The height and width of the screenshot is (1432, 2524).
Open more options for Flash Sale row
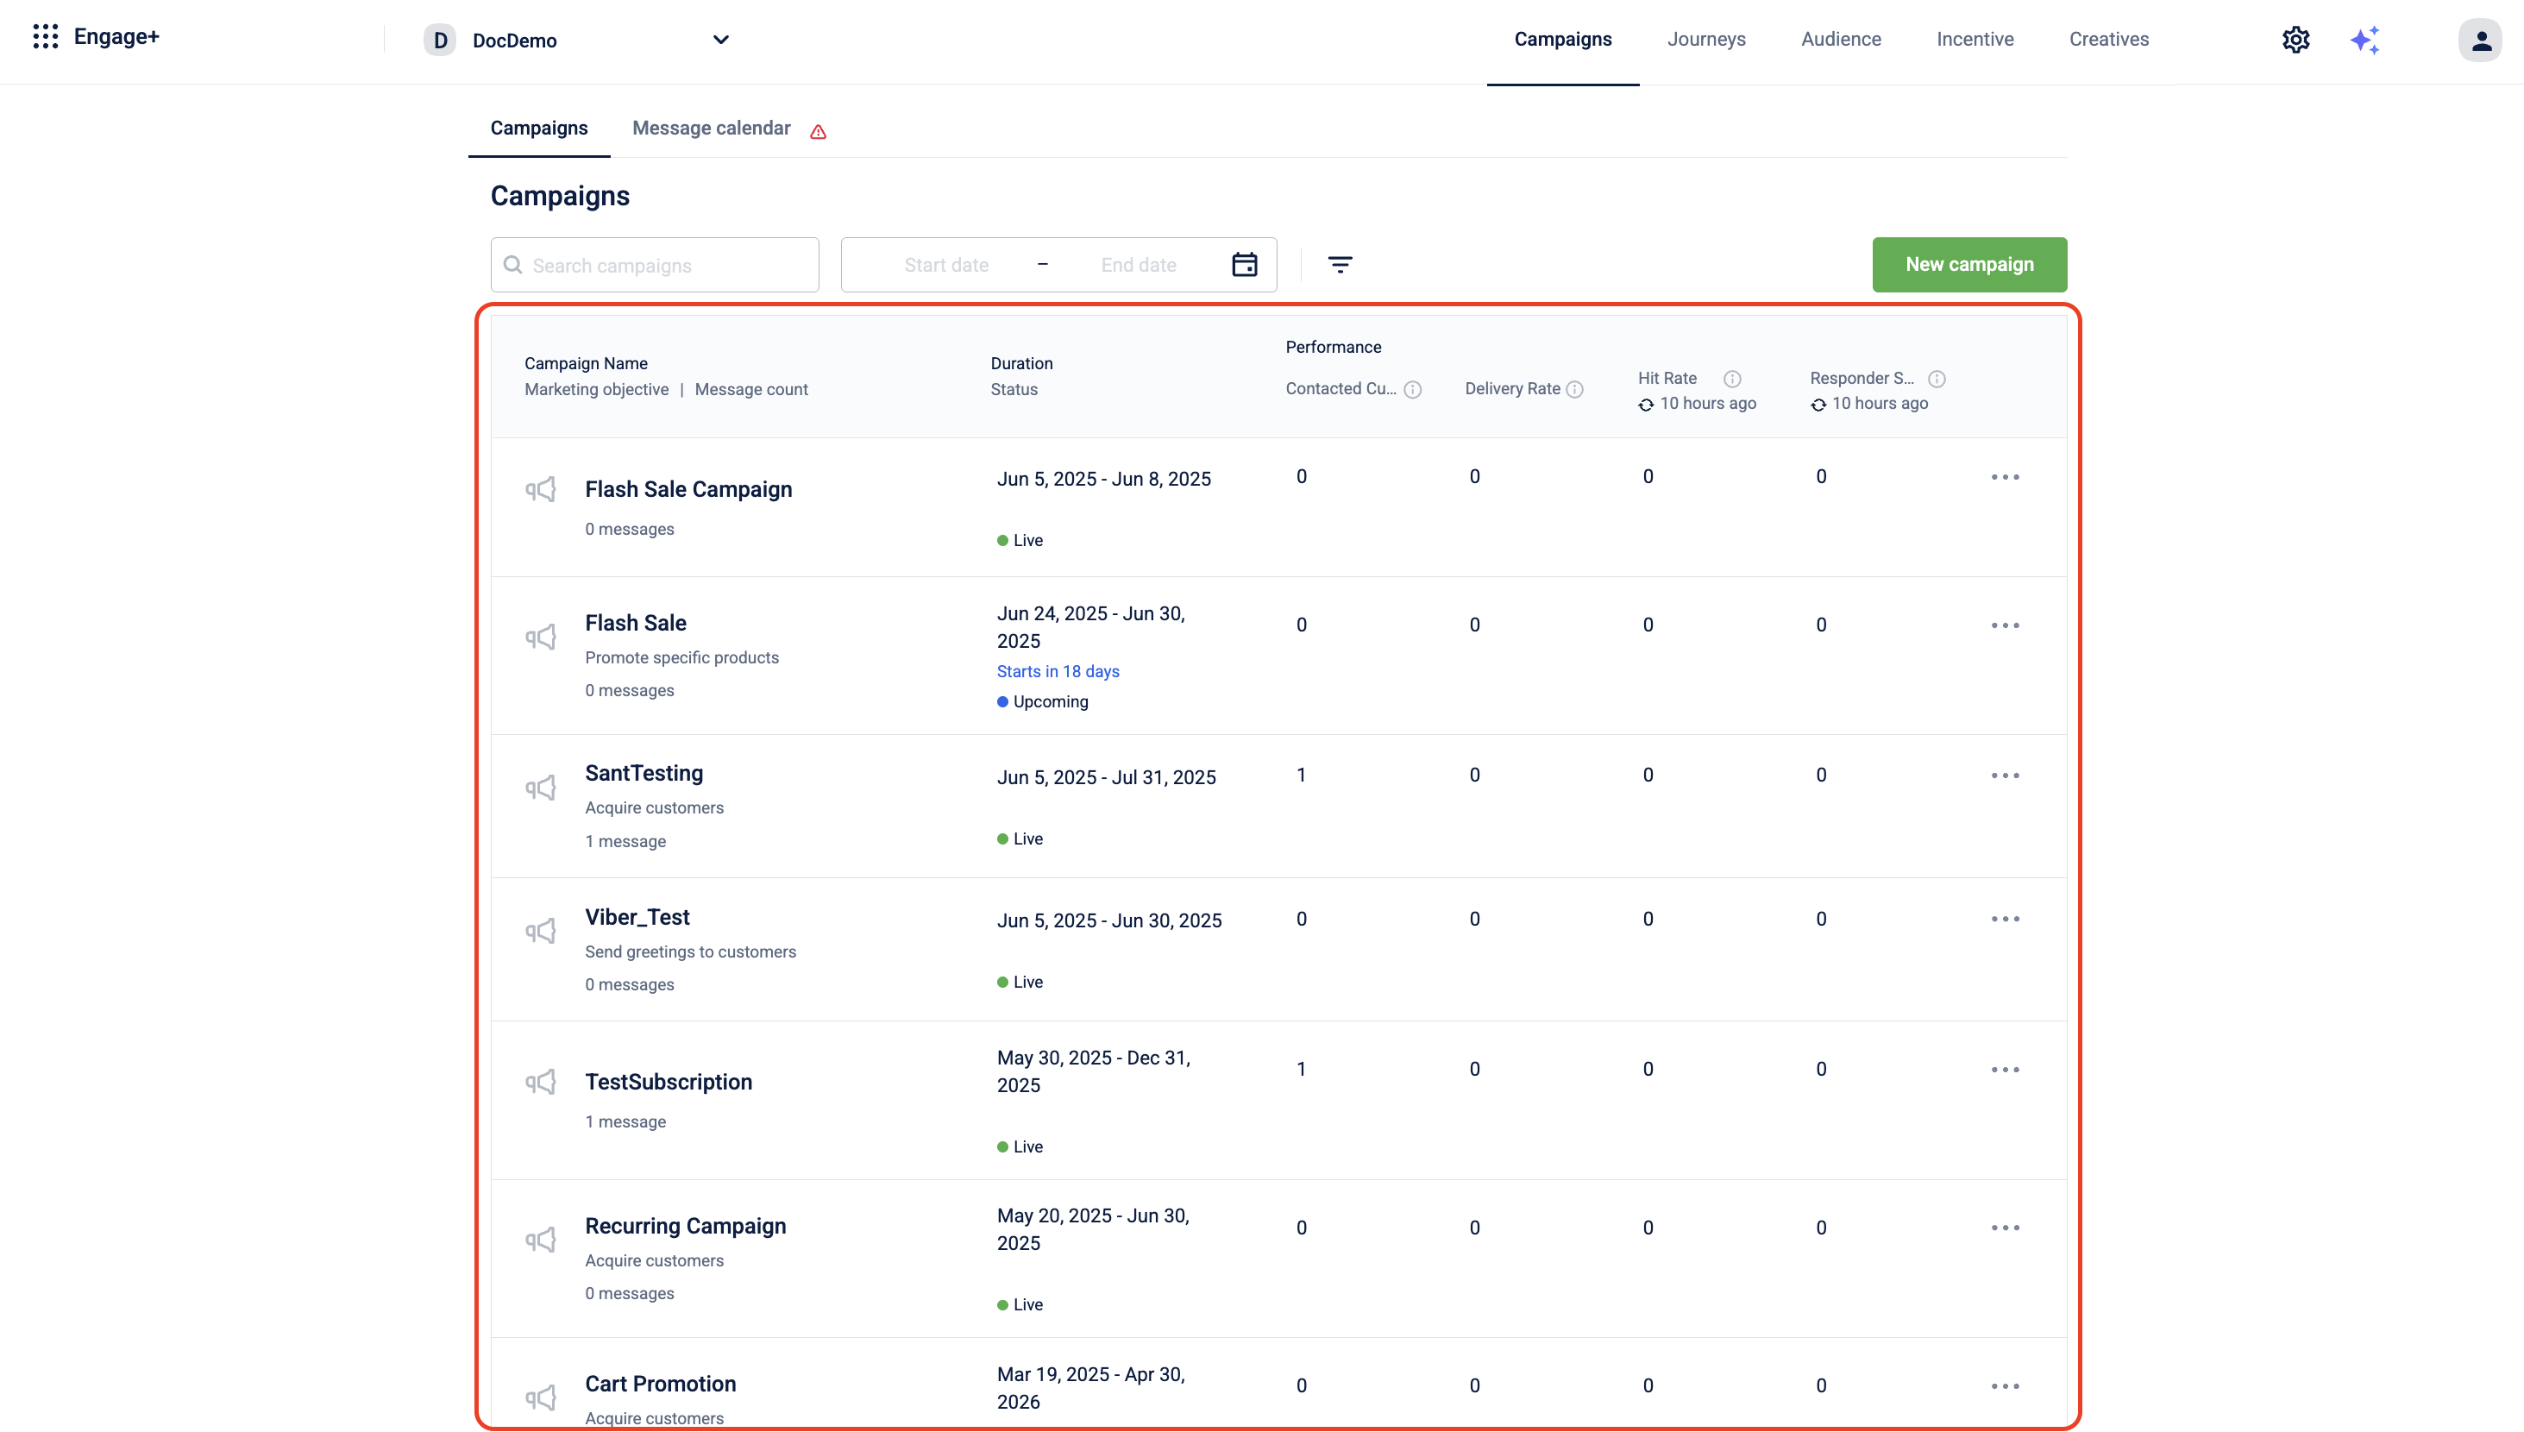2005,625
